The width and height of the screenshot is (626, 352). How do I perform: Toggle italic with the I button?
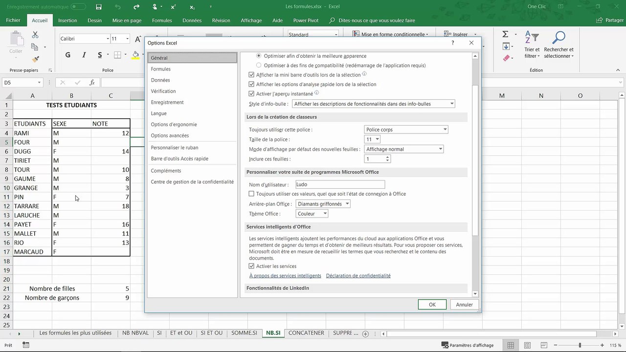point(84,55)
